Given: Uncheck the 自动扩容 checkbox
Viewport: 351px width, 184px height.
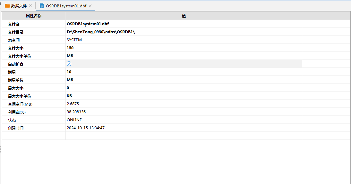Looking at the screenshot, I should click(x=69, y=64).
